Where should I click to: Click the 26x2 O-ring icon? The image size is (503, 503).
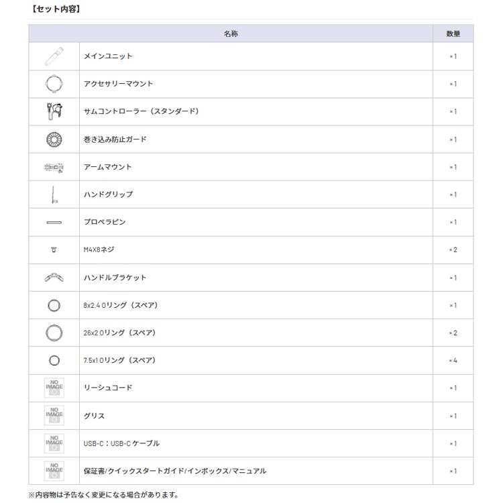coord(54,333)
